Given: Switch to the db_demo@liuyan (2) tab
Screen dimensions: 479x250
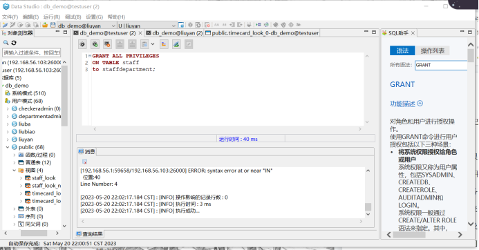Looking at the screenshot, I should pyautogui.click(x=174, y=33).
